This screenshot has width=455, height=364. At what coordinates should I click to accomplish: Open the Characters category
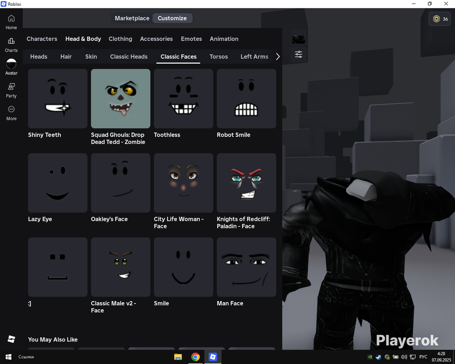click(42, 39)
